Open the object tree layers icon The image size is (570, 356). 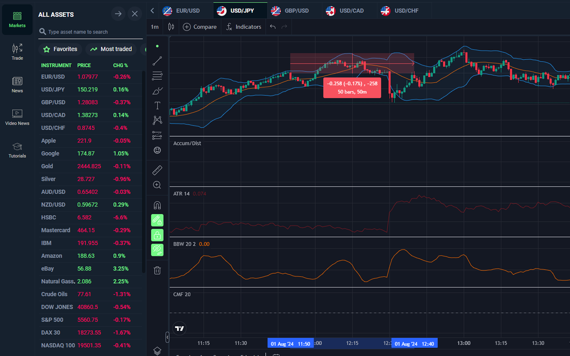click(157, 351)
